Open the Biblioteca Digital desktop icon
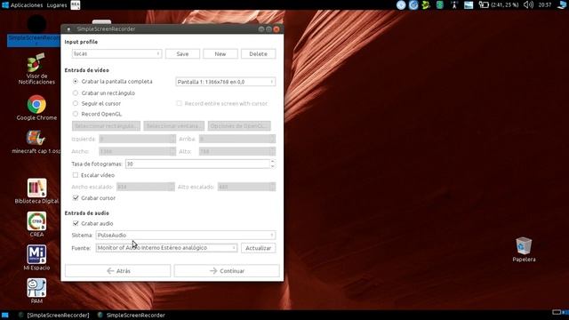Image resolution: width=569 pixels, height=320 pixels. point(36,191)
